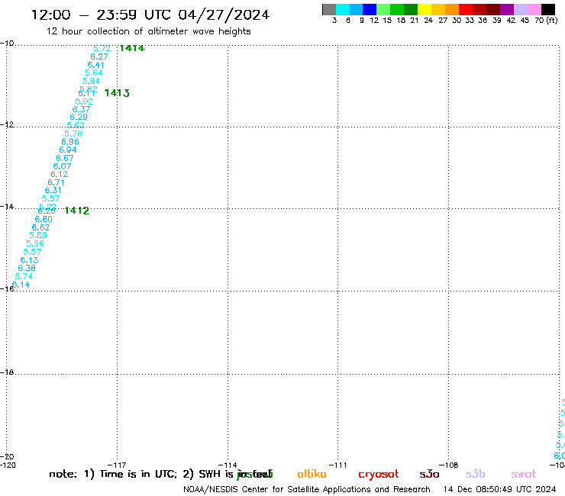The image size is (565, 496).
Task: Click the 5.76 wave height value
Action: pos(73,134)
